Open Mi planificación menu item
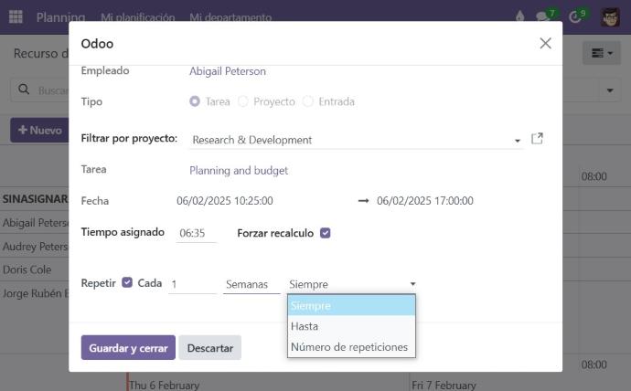The width and height of the screenshot is (631, 391). pos(137,17)
